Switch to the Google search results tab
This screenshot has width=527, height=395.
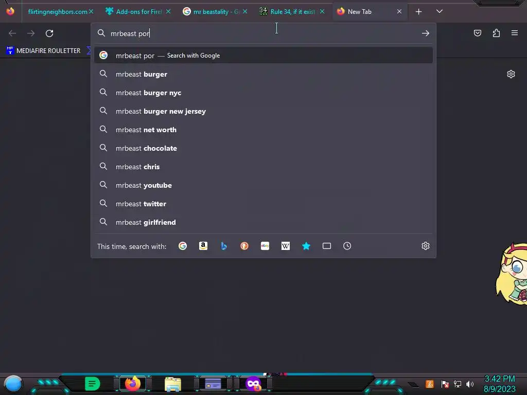click(x=216, y=12)
